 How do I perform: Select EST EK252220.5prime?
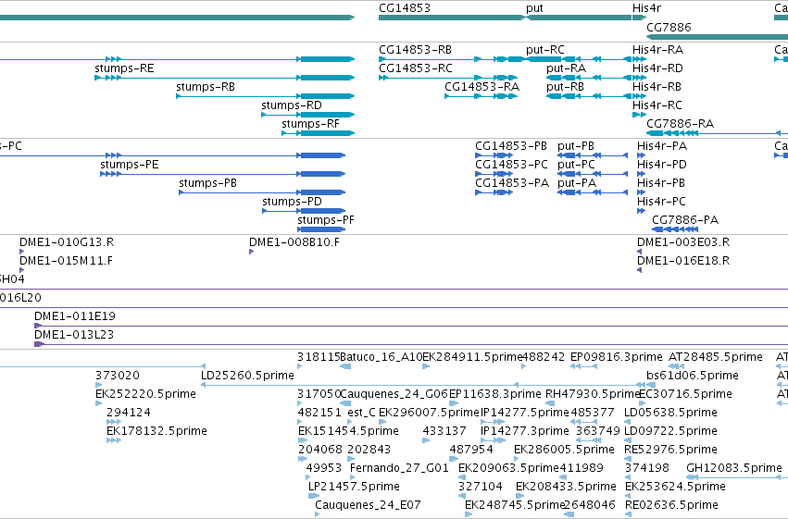[98, 404]
